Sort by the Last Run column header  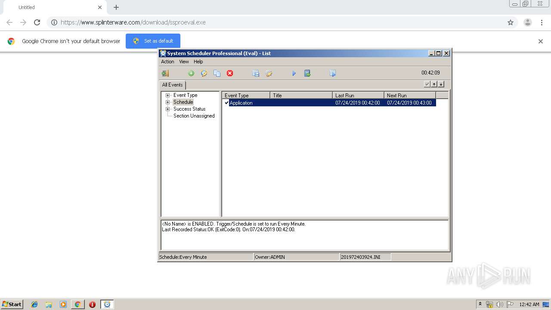358,95
